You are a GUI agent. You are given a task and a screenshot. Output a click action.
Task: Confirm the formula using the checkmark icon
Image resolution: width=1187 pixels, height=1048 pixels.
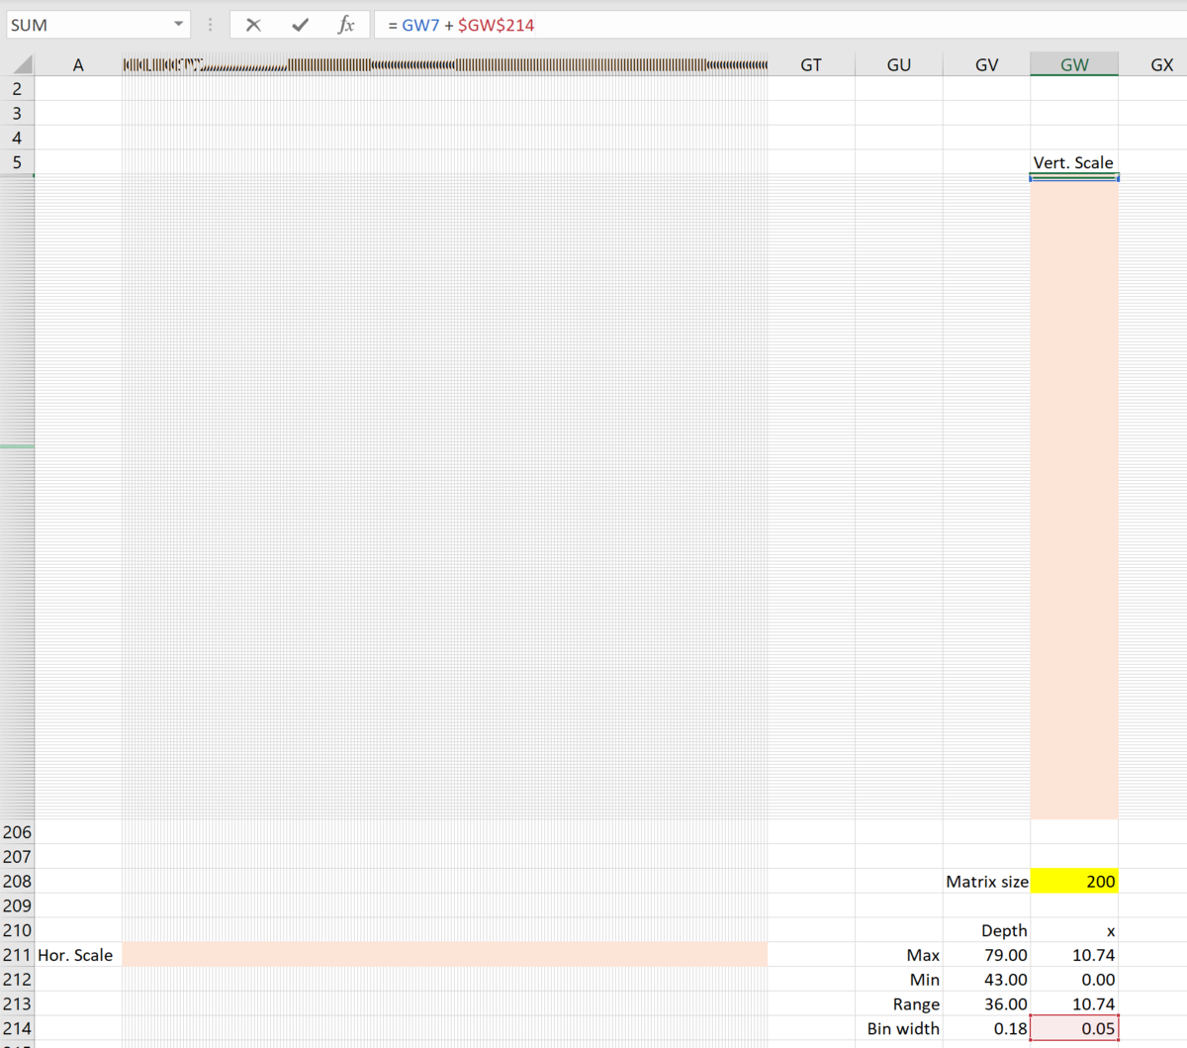[x=300, y=24]
